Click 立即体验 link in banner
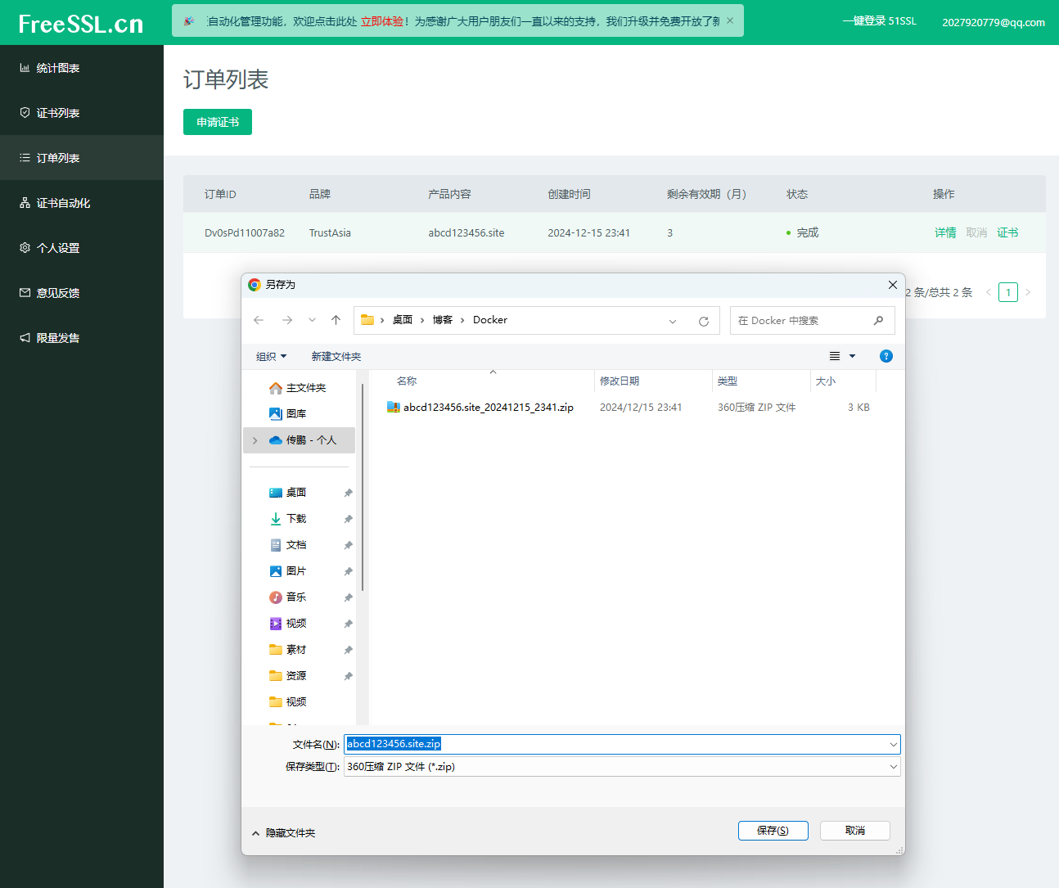 (381, 21)
